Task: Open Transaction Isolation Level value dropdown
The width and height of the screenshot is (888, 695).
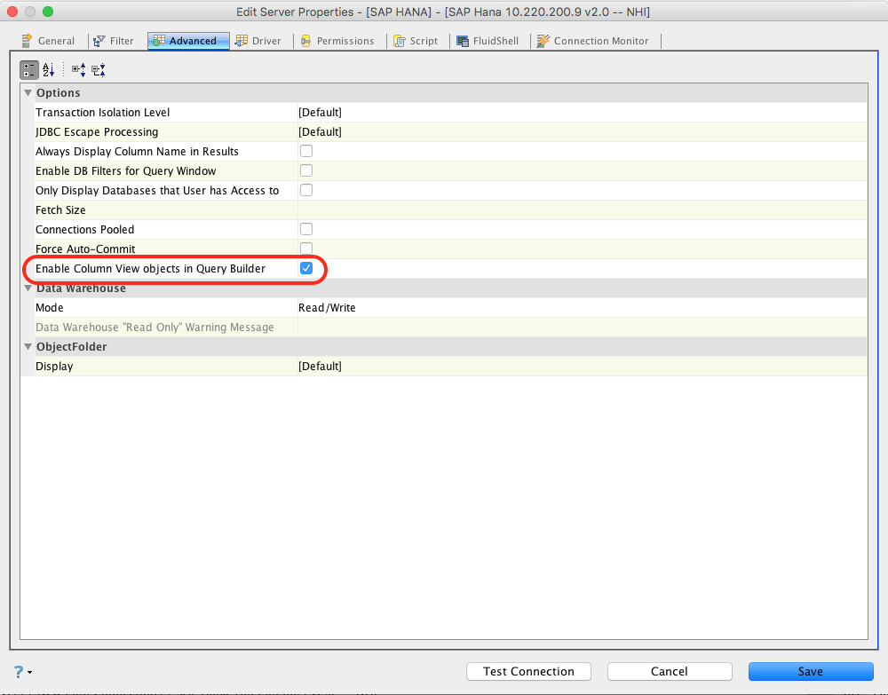Action: 583,112
